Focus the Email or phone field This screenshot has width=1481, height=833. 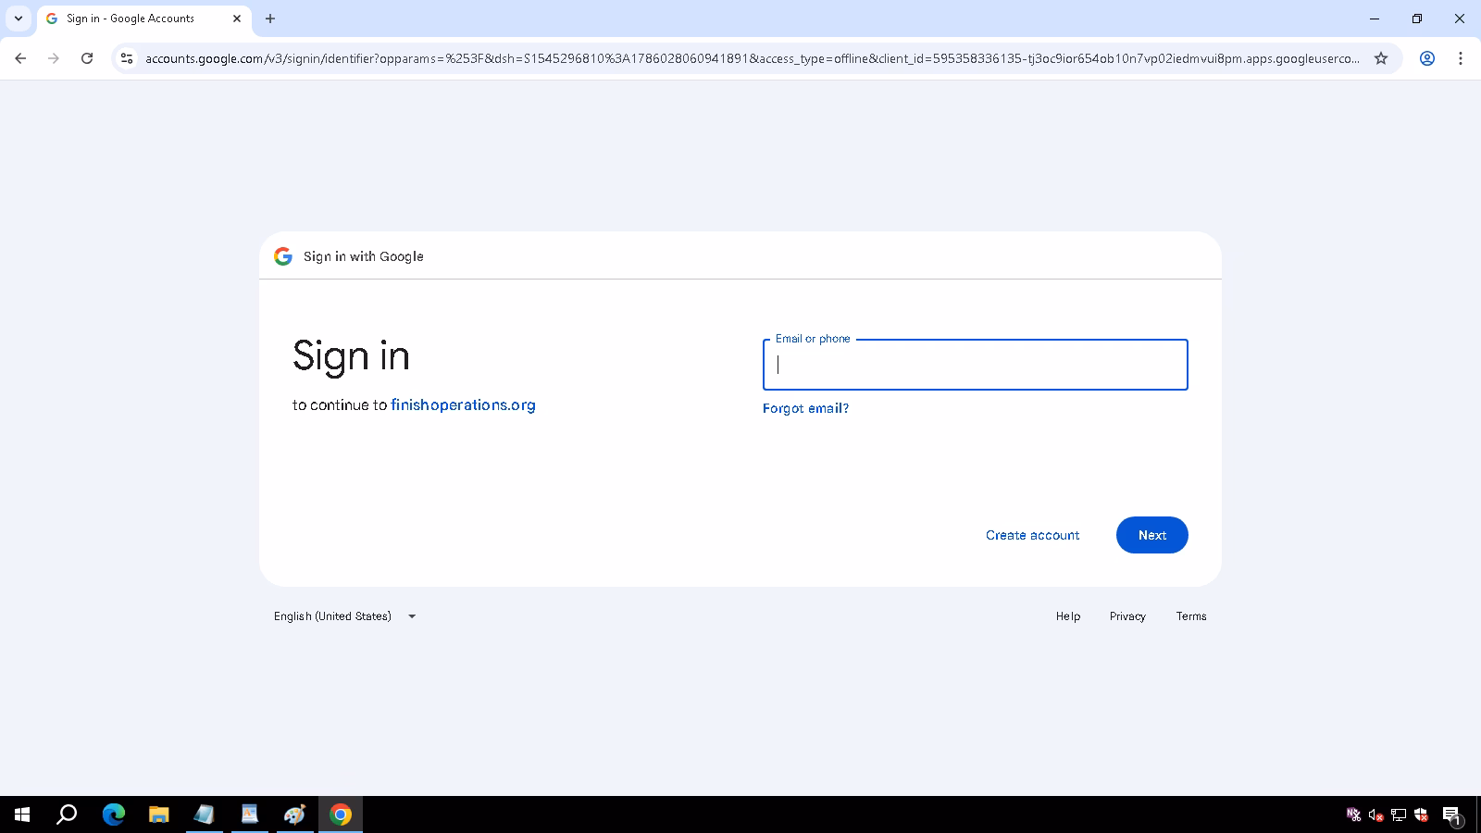(976, 365)
